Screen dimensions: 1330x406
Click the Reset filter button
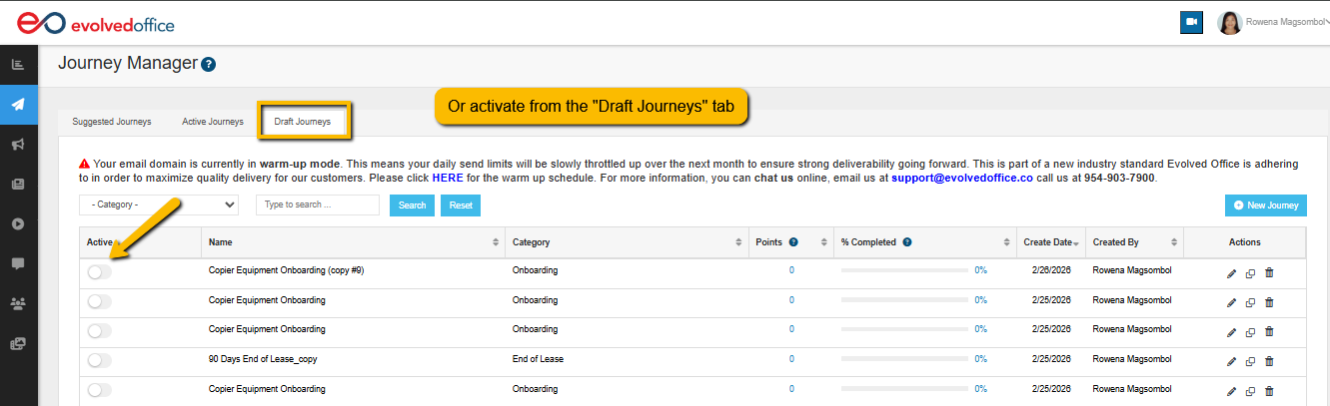461,205
